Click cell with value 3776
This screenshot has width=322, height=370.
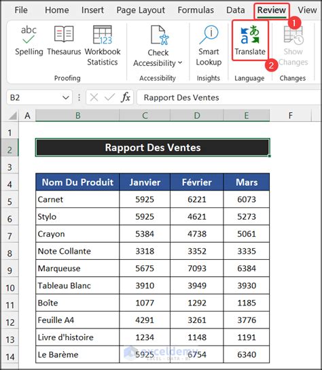pyautogui.click(x=247, y=320)
